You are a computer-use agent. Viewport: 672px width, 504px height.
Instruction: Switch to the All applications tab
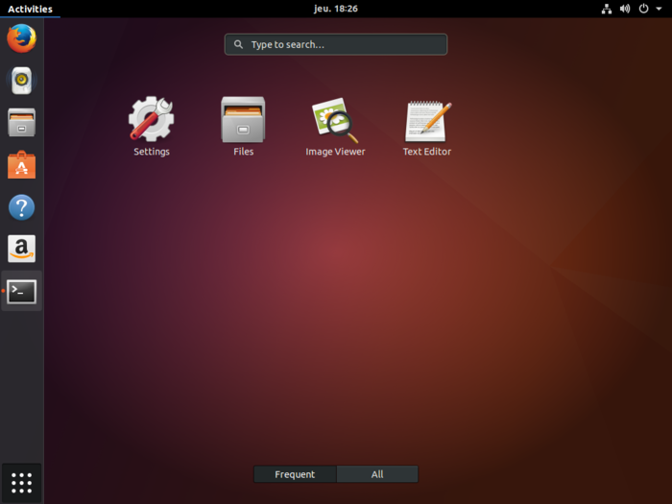coord(377,474)
